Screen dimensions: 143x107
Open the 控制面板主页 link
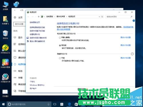[35, 22]
